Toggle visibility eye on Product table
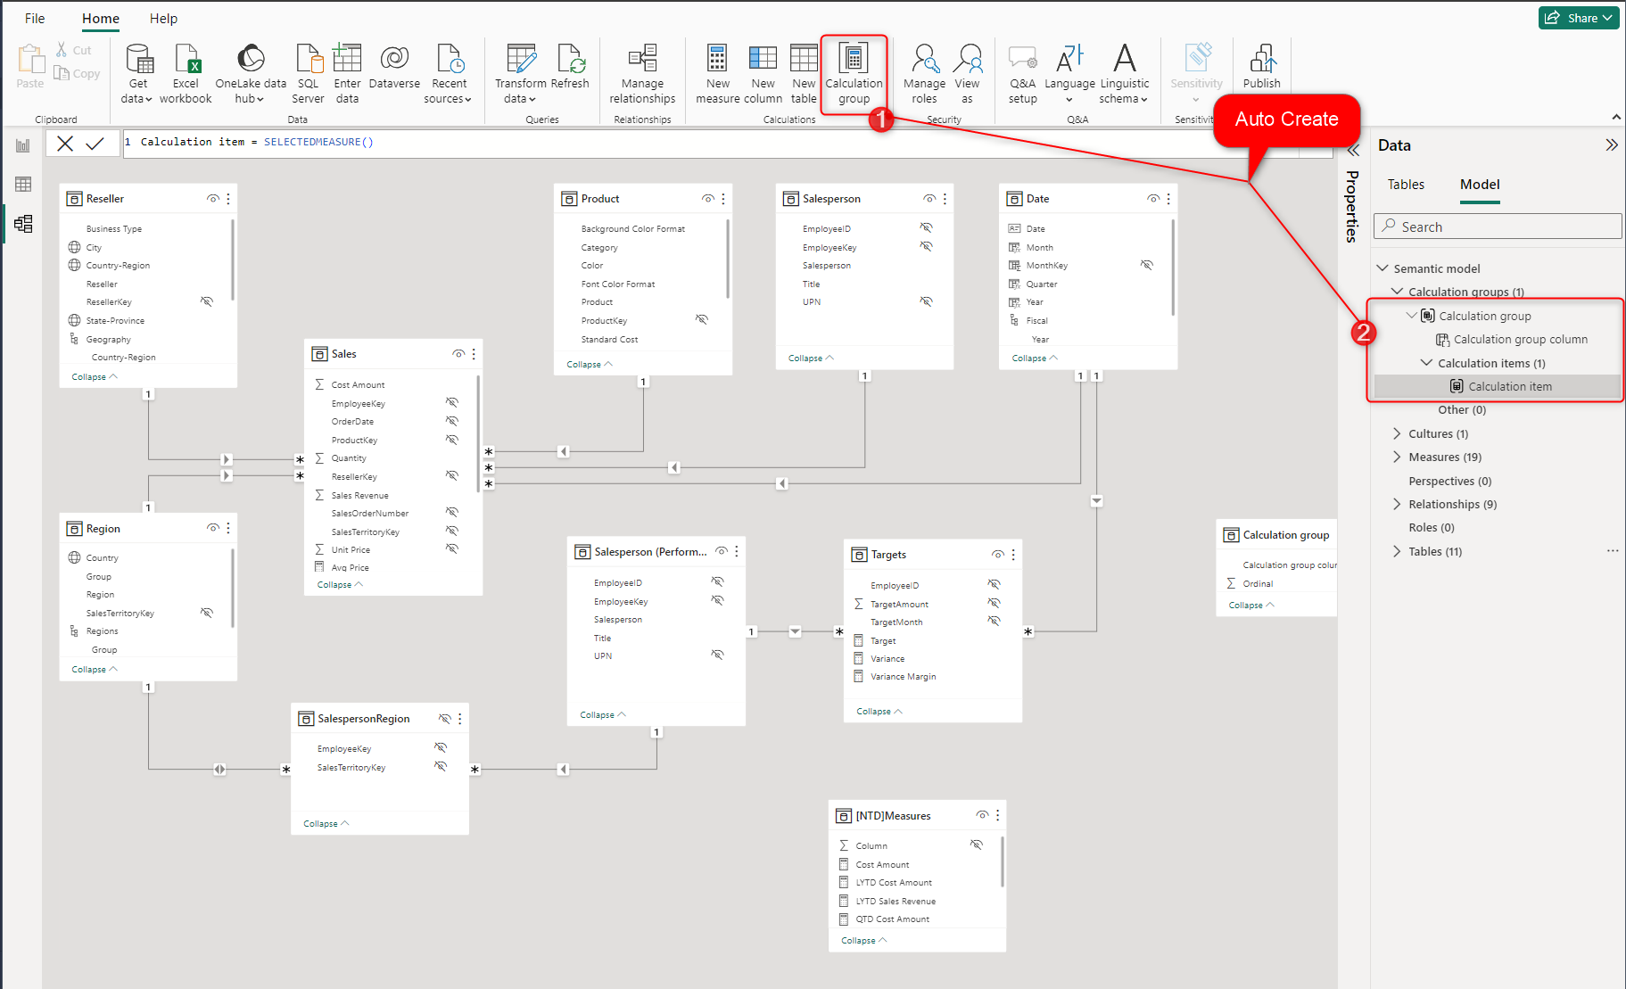Viewport: 1626px width, 989px height. coord(707,199)
